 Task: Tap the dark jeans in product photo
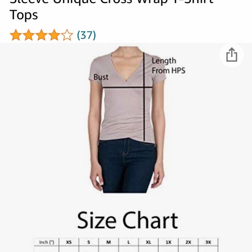click(x=127, y=166)
